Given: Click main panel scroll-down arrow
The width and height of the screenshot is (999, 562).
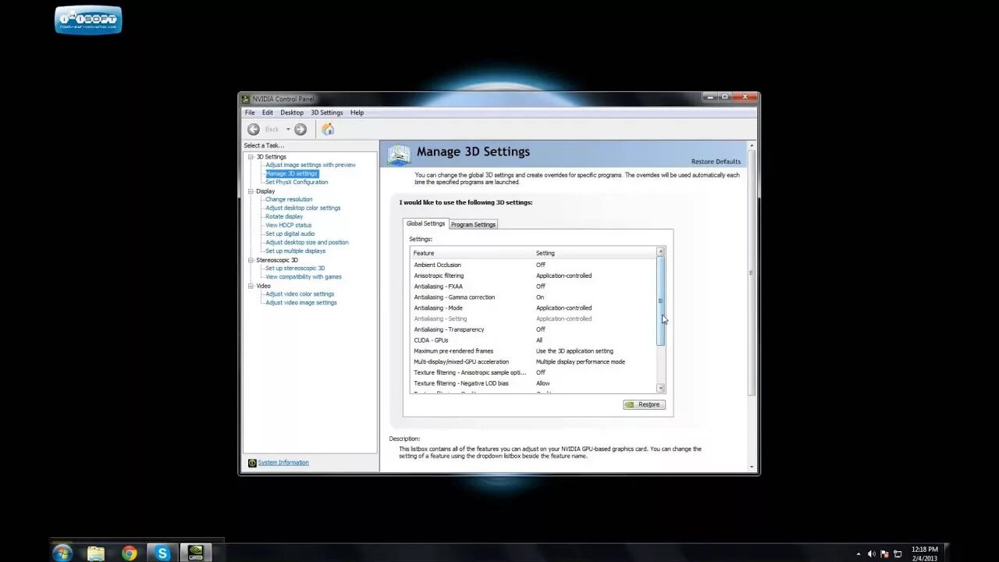Looking at the screenshot, I should coord(752,467).
